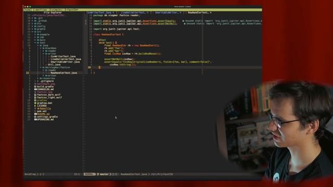Screen dimensions: 333x187
Task: Select the FastCSV tmux window tab
Action: tap(71, 10)
